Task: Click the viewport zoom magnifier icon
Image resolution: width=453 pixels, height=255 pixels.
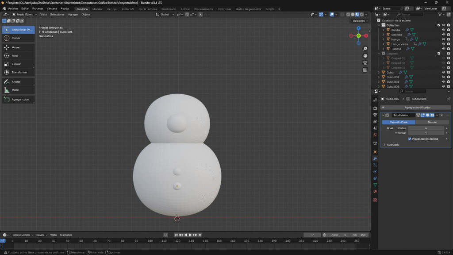Action: (x=365, y=49)
